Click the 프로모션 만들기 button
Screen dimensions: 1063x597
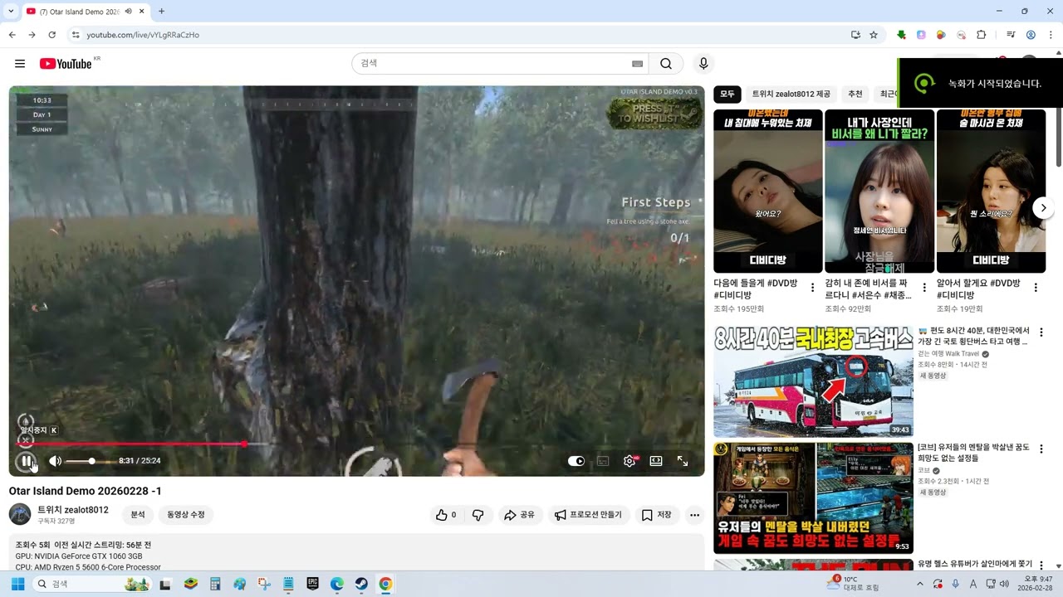[x=588, y=515]
